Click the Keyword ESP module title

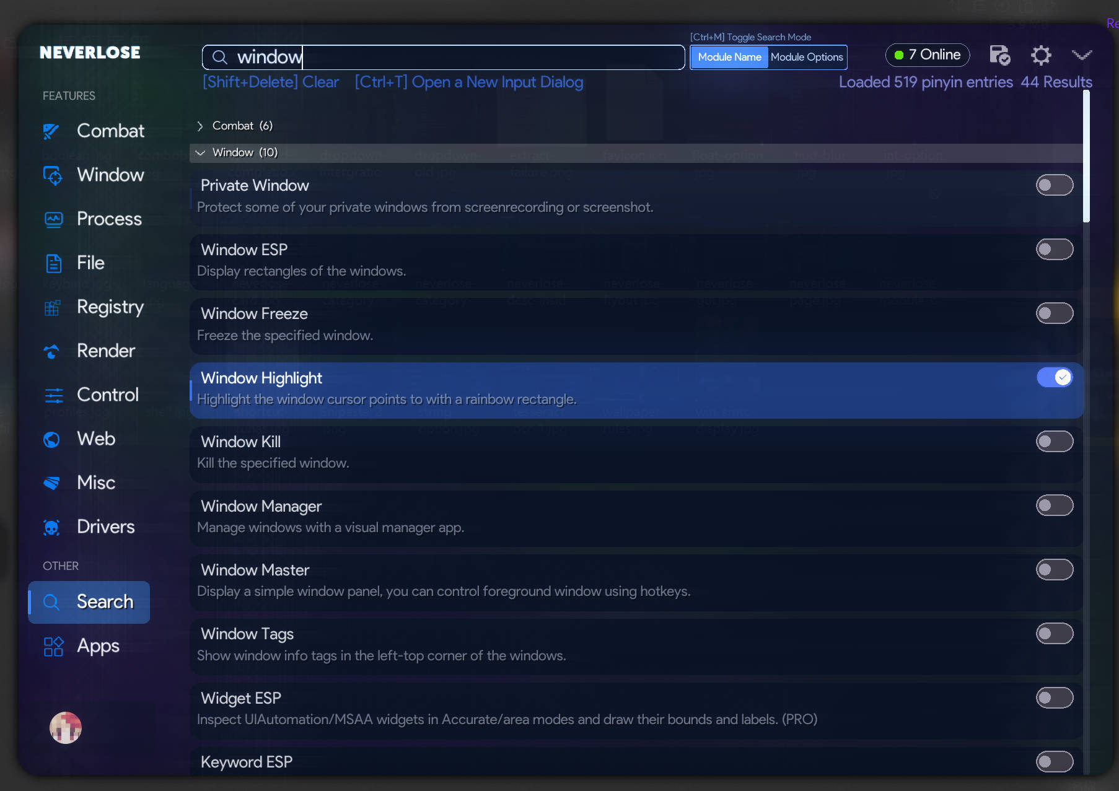[247, 762]
